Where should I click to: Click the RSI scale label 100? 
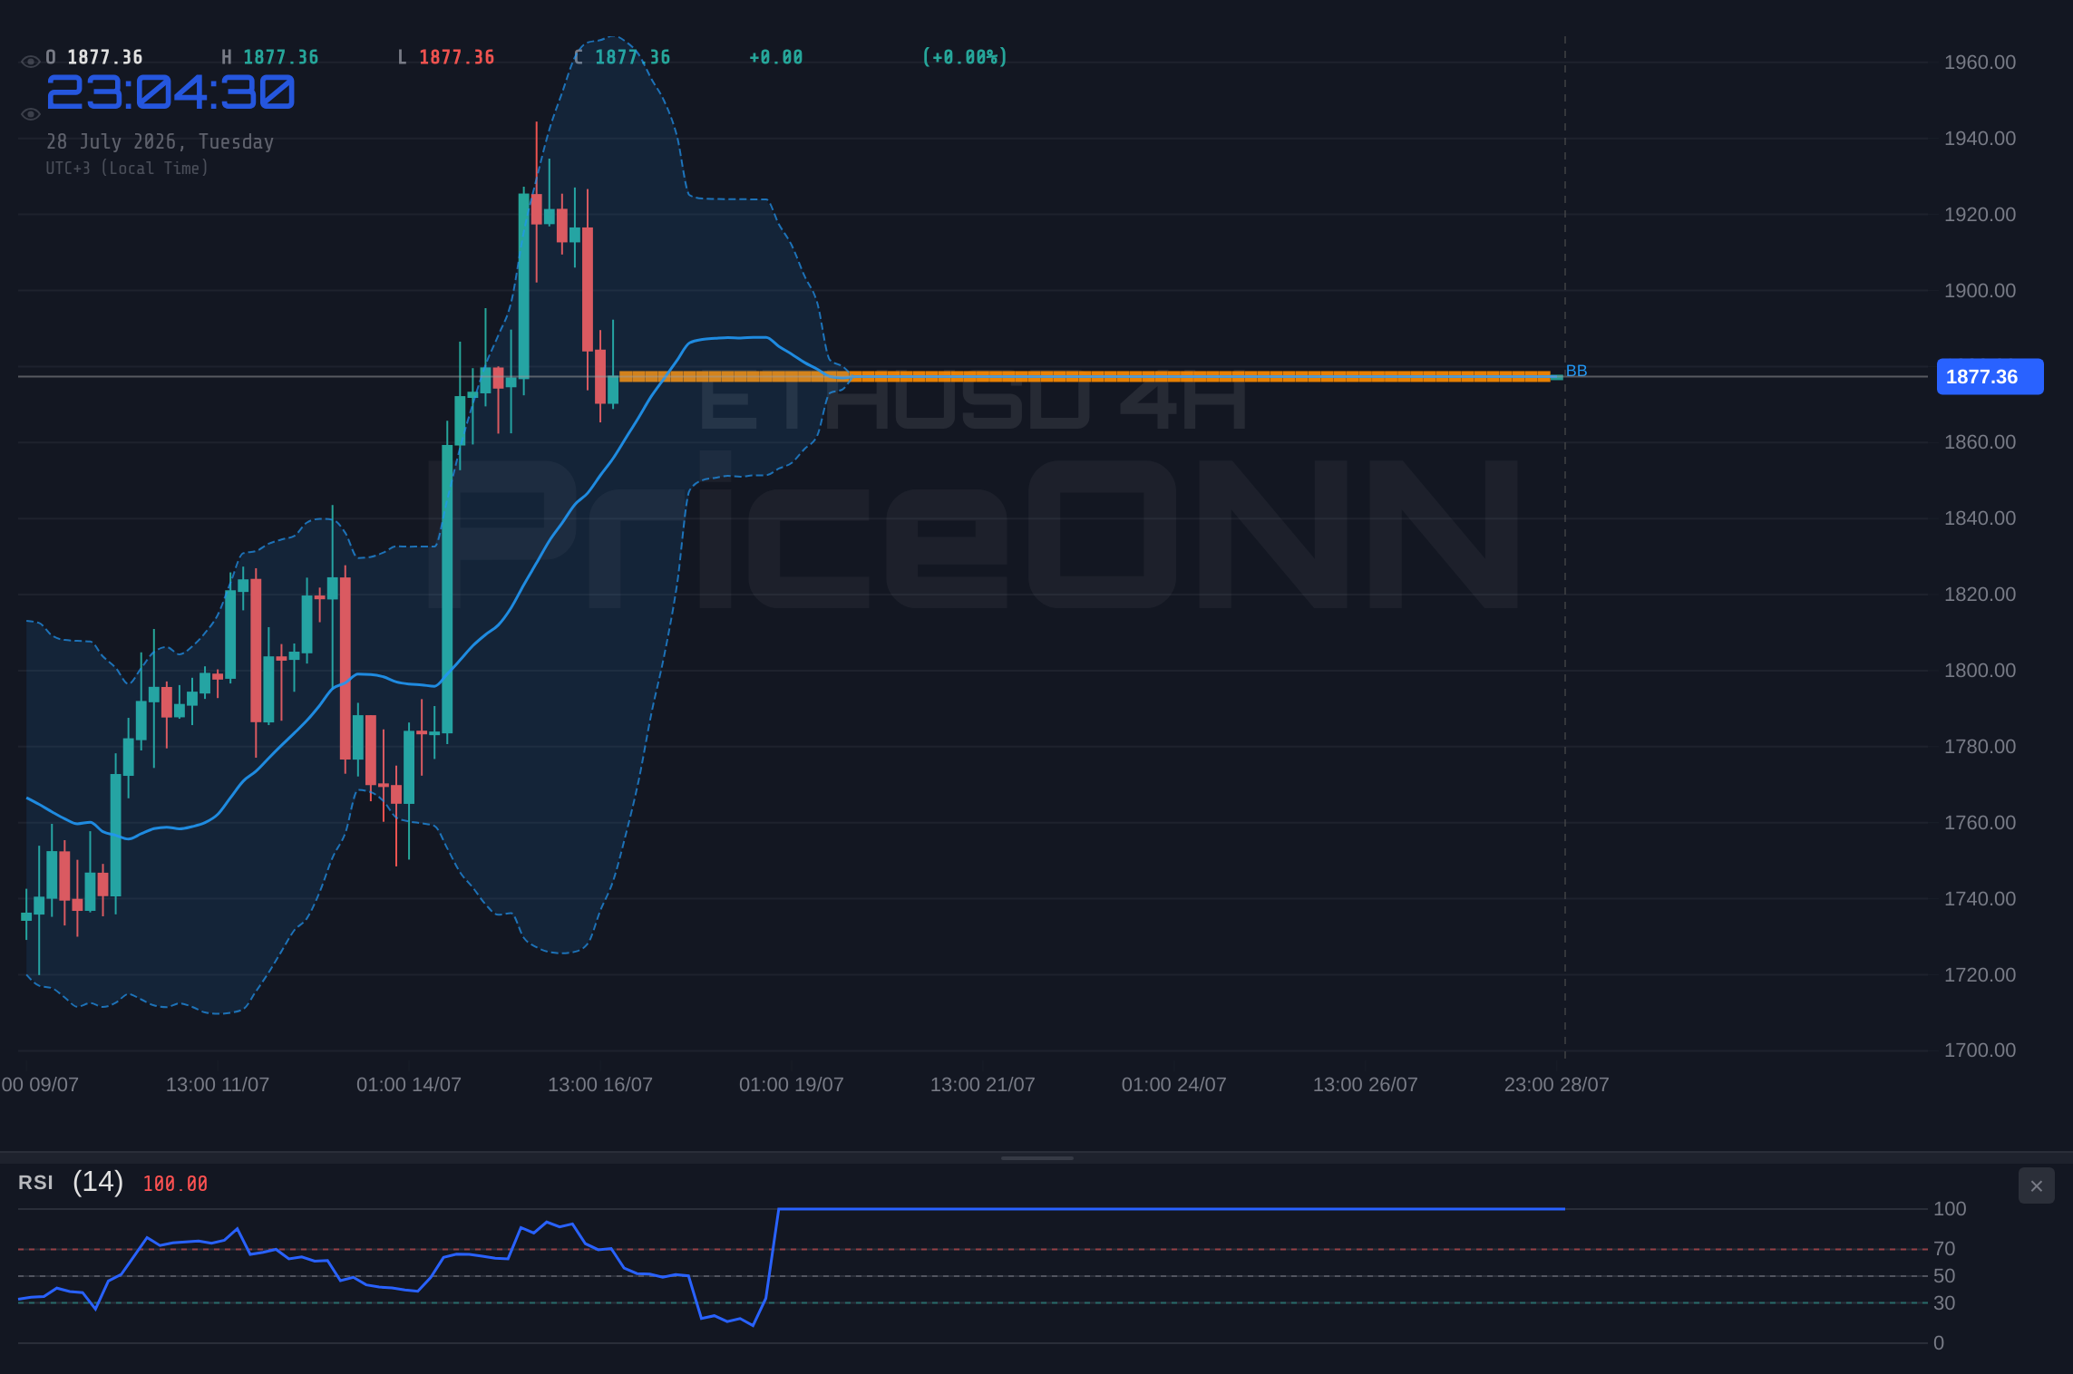tap(1950, 1209)
